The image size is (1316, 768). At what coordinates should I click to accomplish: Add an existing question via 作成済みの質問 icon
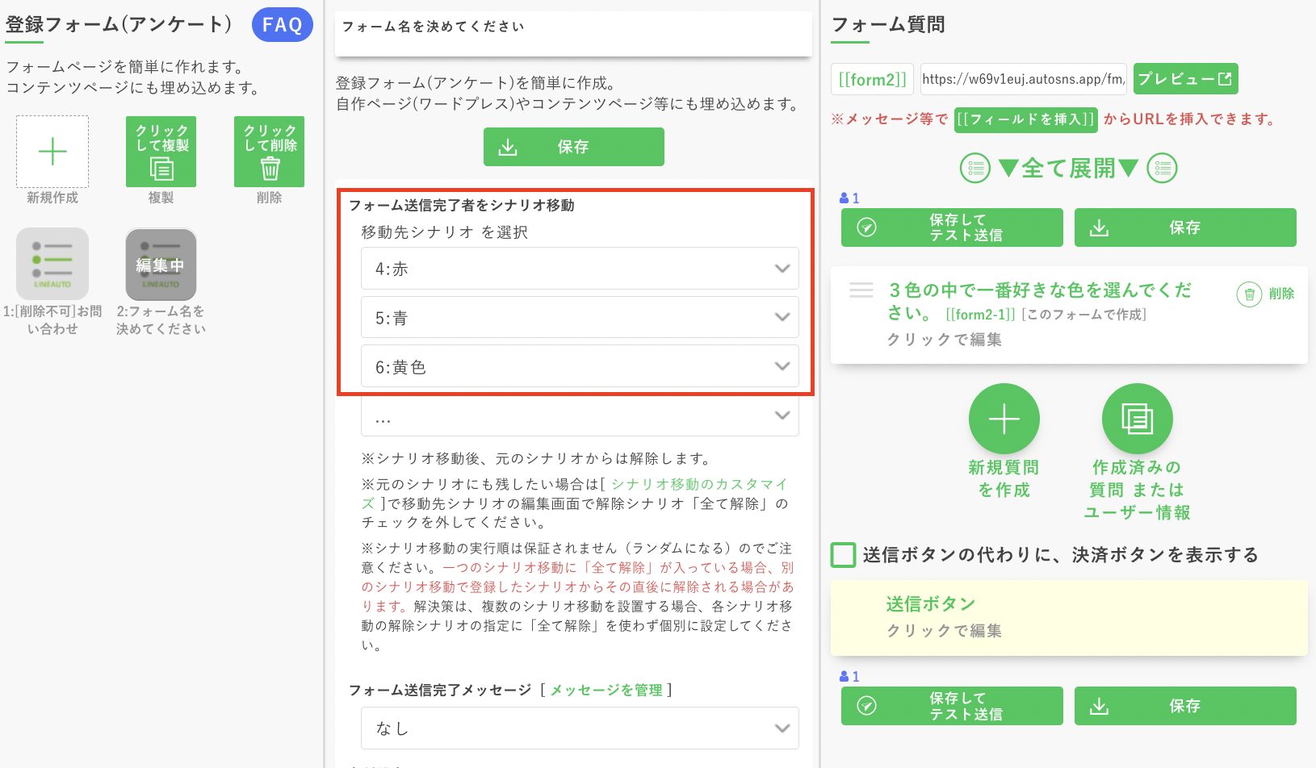coord(1137,419)
